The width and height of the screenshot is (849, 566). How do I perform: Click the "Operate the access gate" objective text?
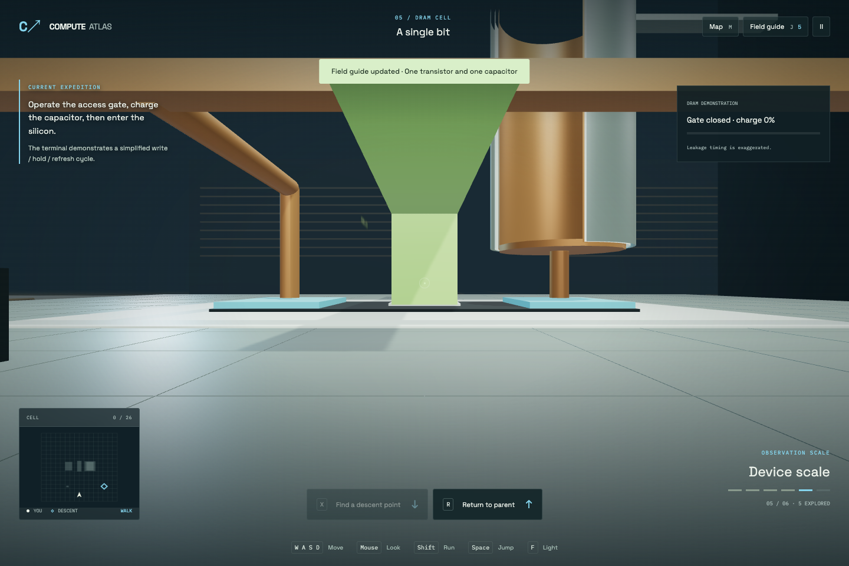tap(93, 118)
